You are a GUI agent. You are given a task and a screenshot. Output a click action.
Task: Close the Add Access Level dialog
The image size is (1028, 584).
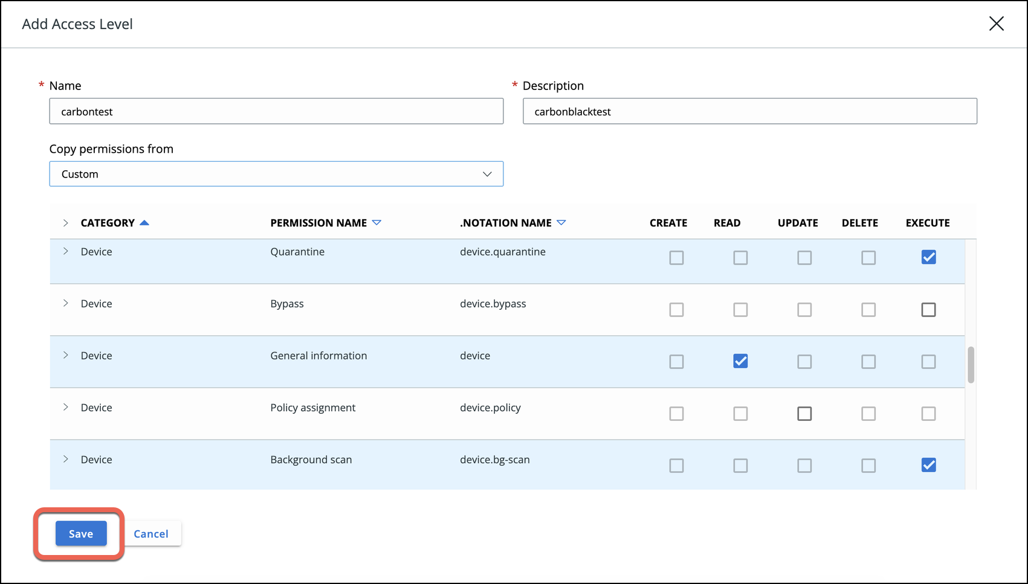click(x=996, y=24)
